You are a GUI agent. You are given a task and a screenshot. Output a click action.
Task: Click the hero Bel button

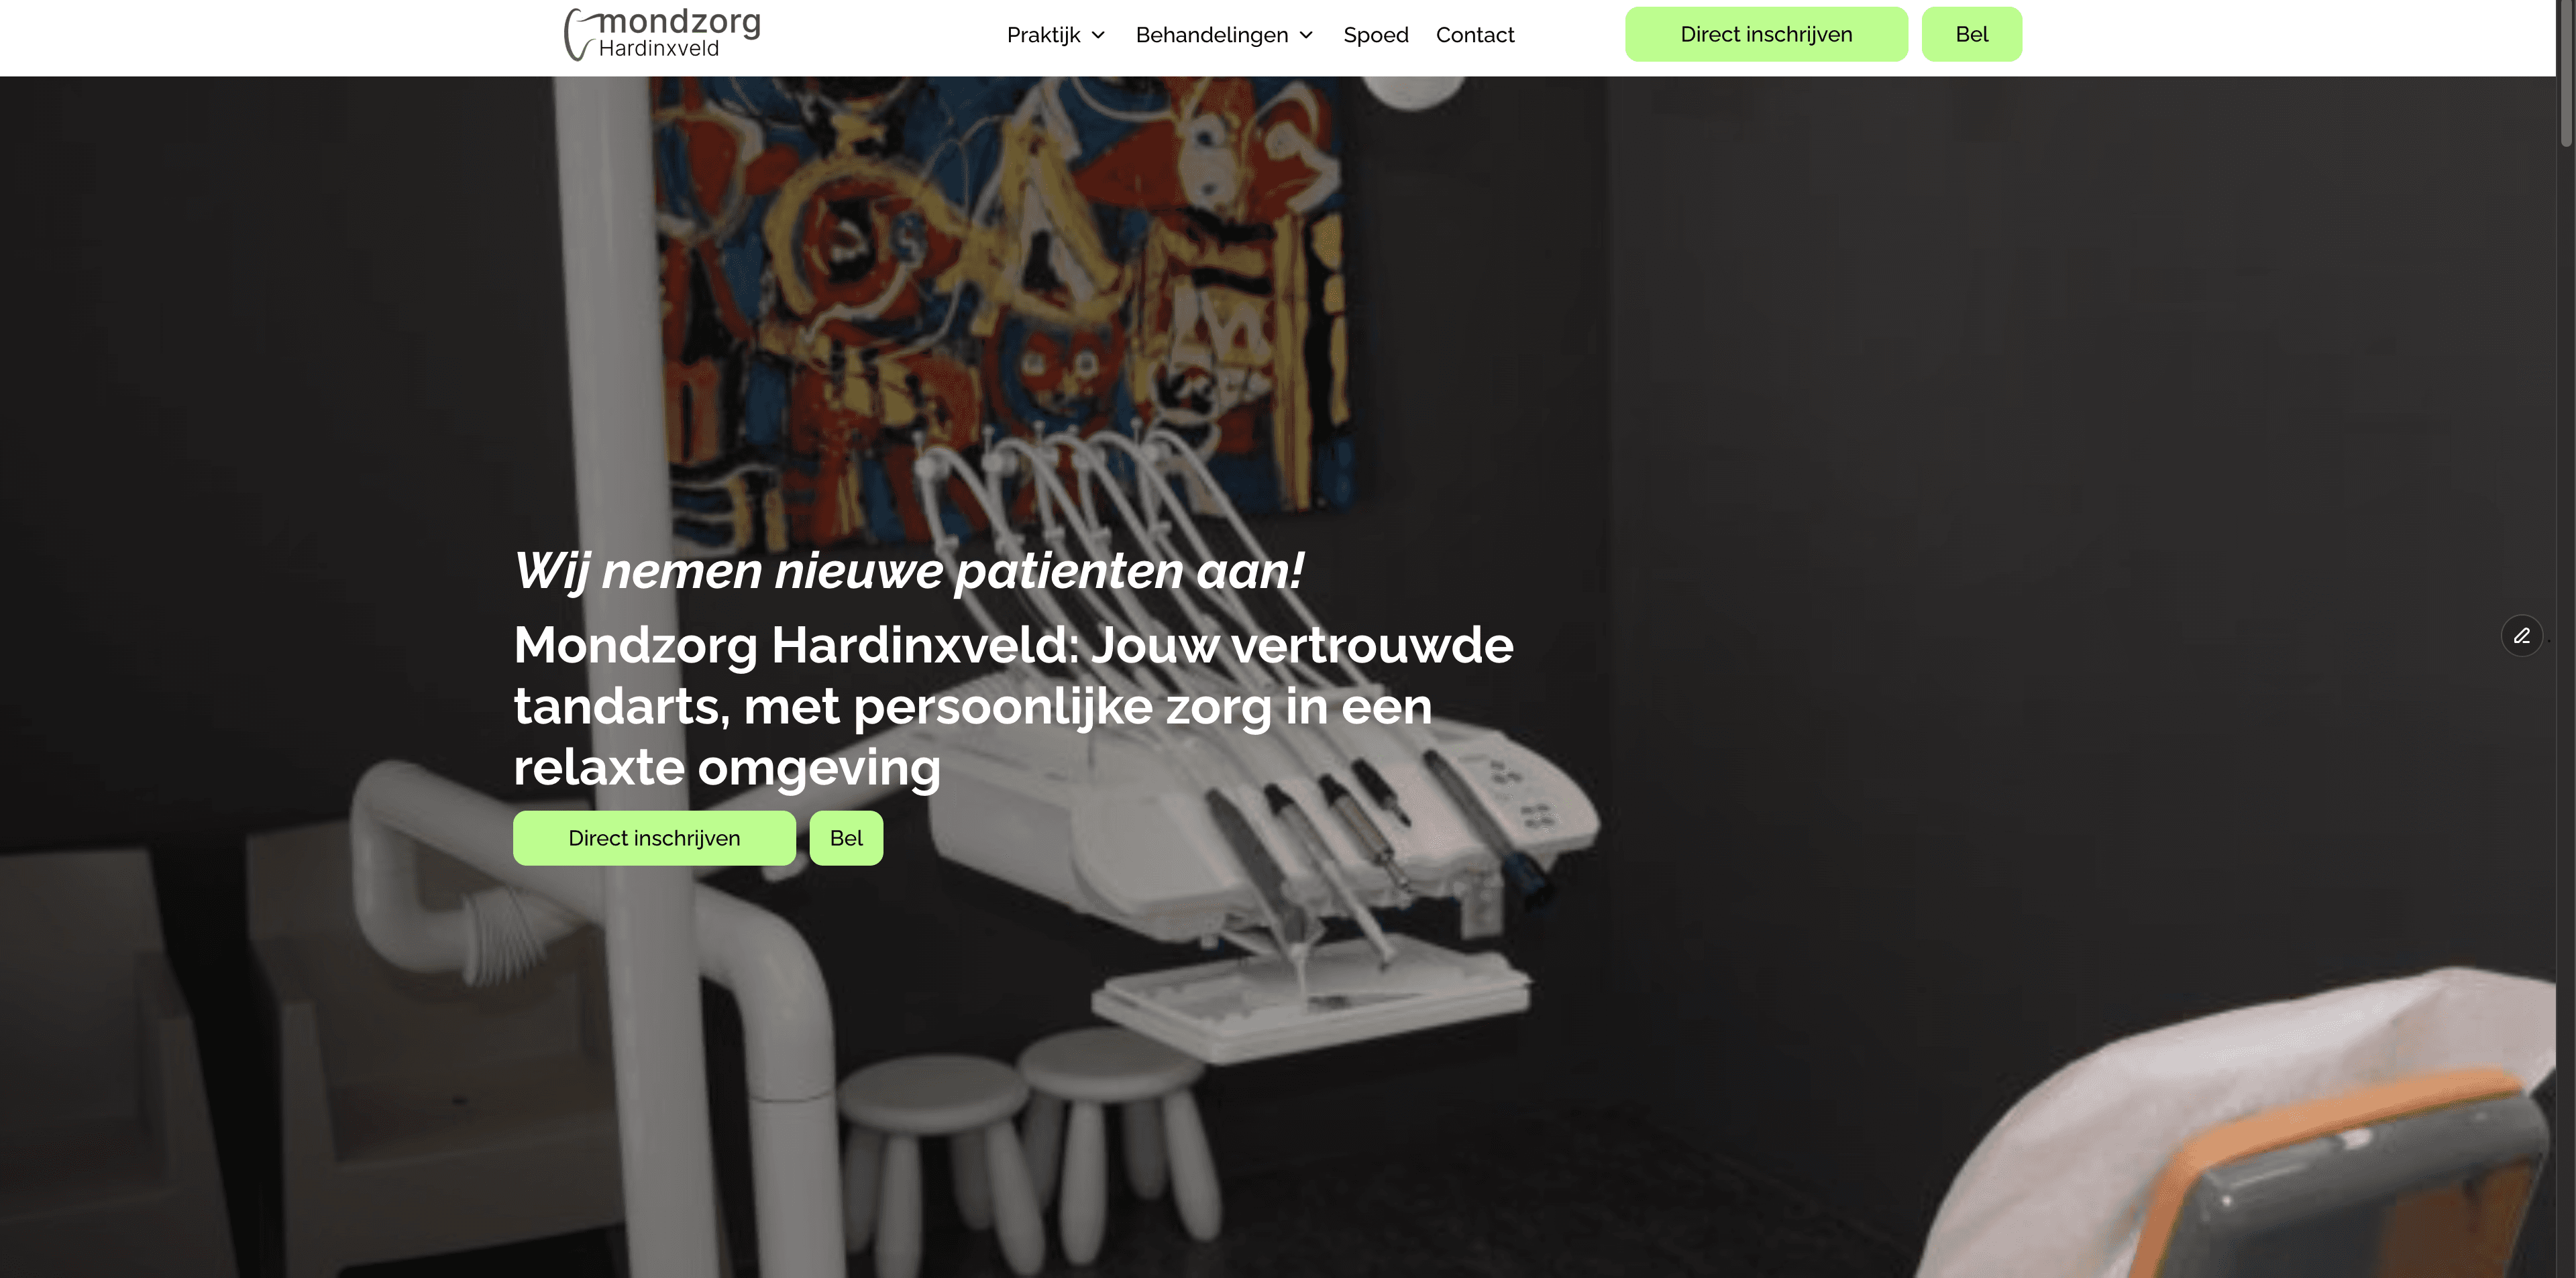click(846, 837)
